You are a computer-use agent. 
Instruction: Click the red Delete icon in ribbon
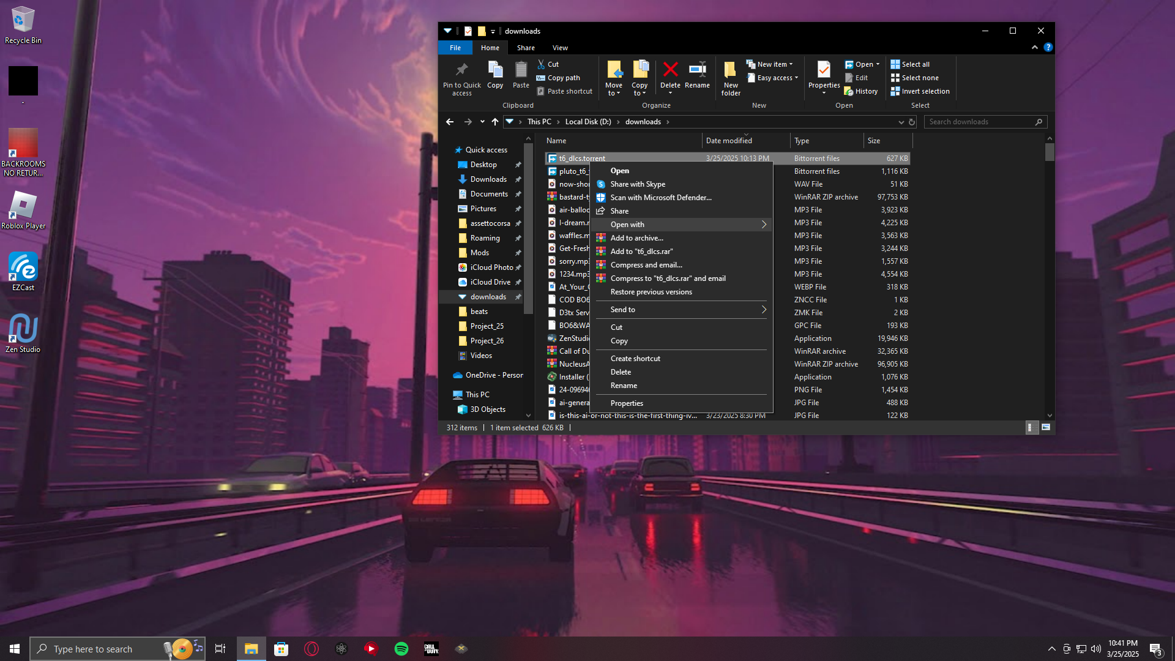pyautogui.click(x=670, y=70)
